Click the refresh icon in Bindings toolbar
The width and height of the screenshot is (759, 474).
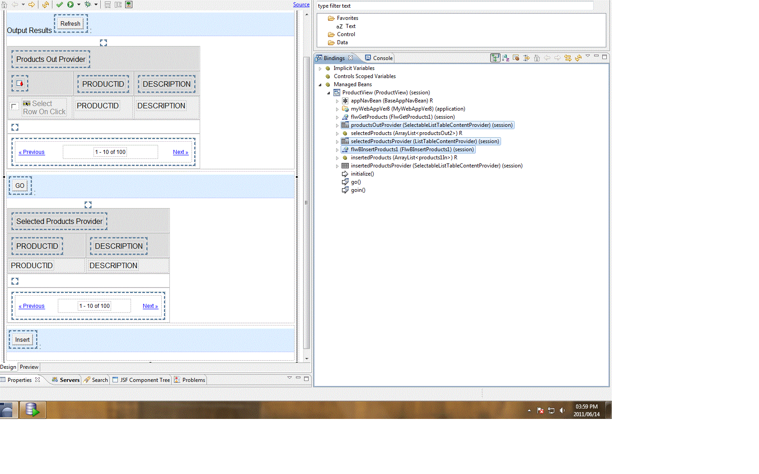[x=578, y=58]
